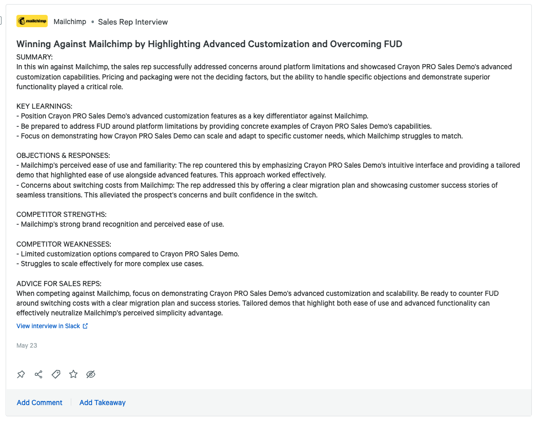Hide this insight using crossed-eye icon
The width and height of the screenshot is (537, 422).
point(91,374)
